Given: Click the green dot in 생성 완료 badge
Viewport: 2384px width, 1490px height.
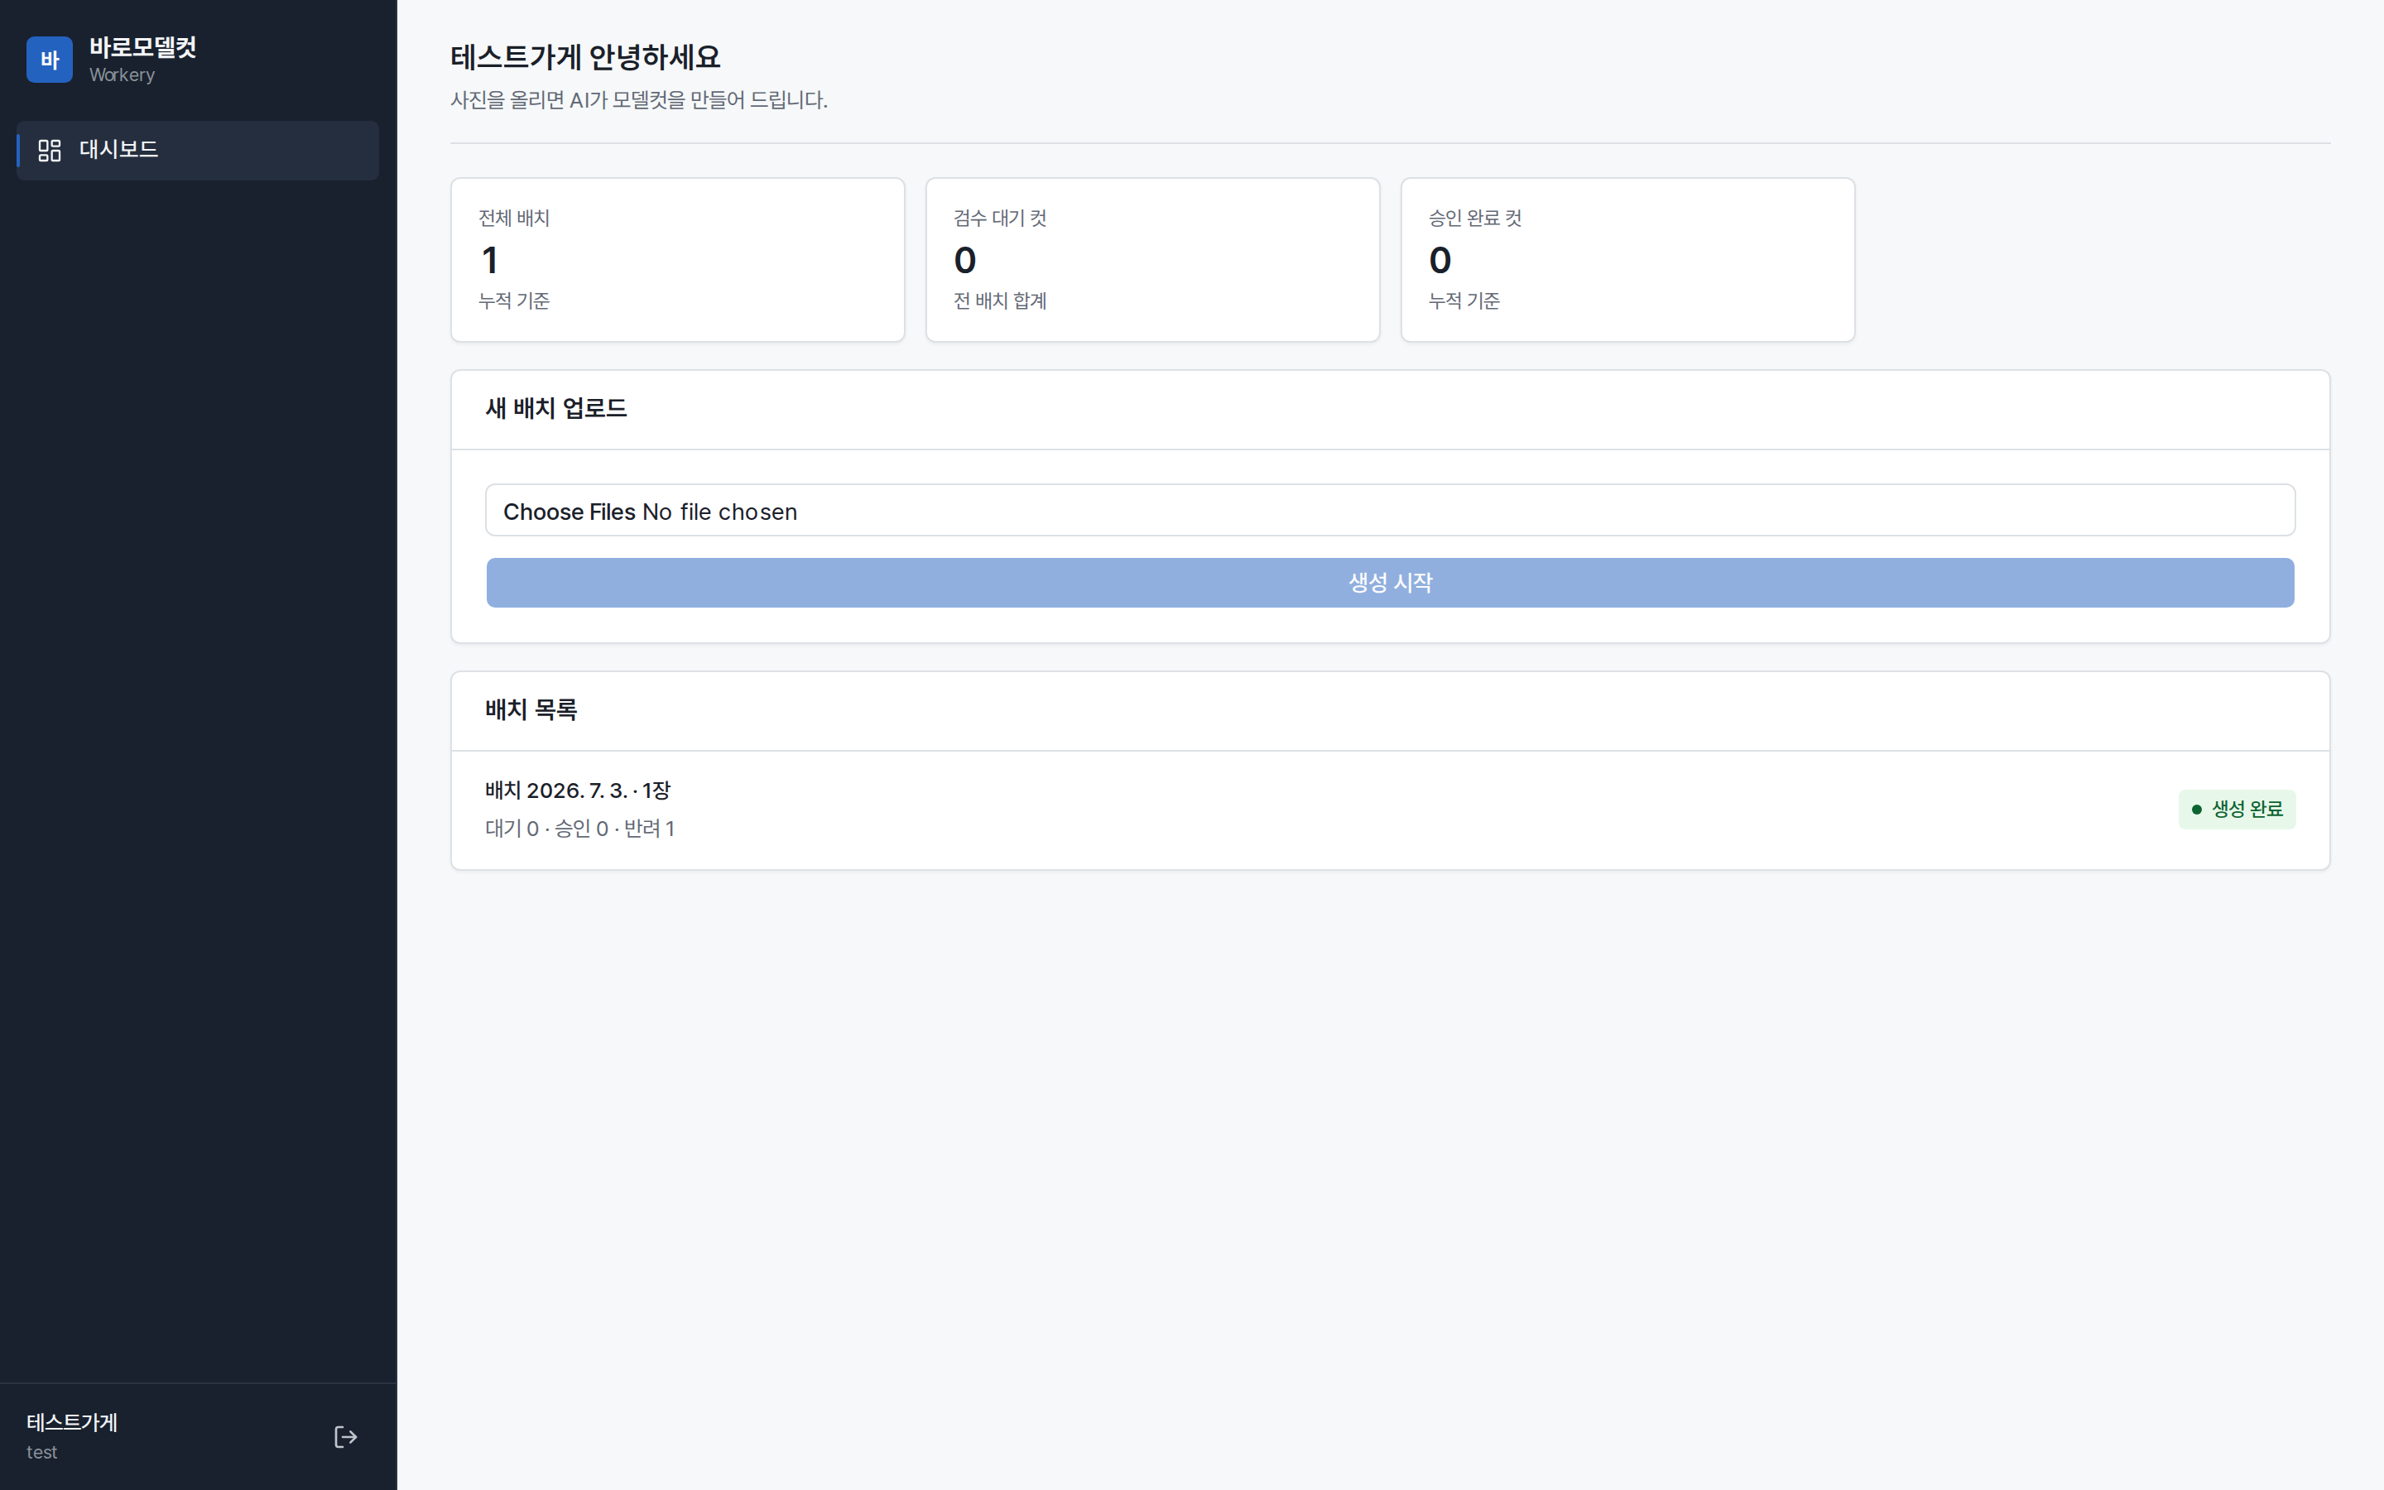Looking at the screenshot, I should [x=2196, y=809].
